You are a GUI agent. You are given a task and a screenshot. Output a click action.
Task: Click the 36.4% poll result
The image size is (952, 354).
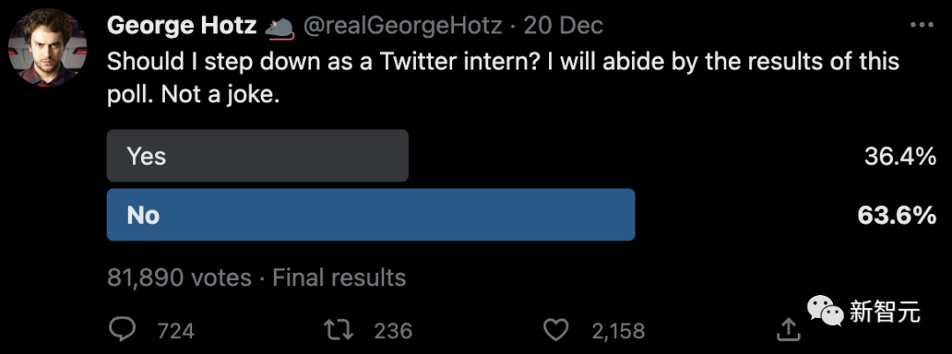pyautogui.click(x=900, y=157)
